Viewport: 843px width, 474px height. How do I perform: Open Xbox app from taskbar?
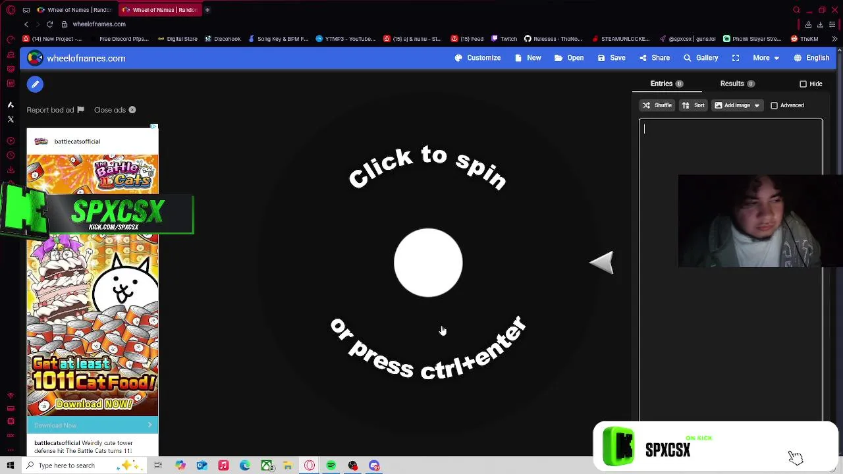(267, 465)
